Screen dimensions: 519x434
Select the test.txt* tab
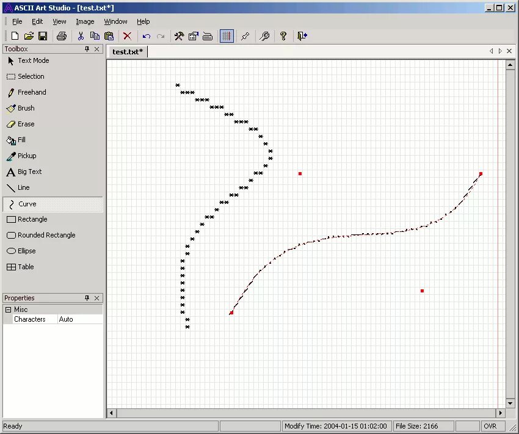point(127,51)
